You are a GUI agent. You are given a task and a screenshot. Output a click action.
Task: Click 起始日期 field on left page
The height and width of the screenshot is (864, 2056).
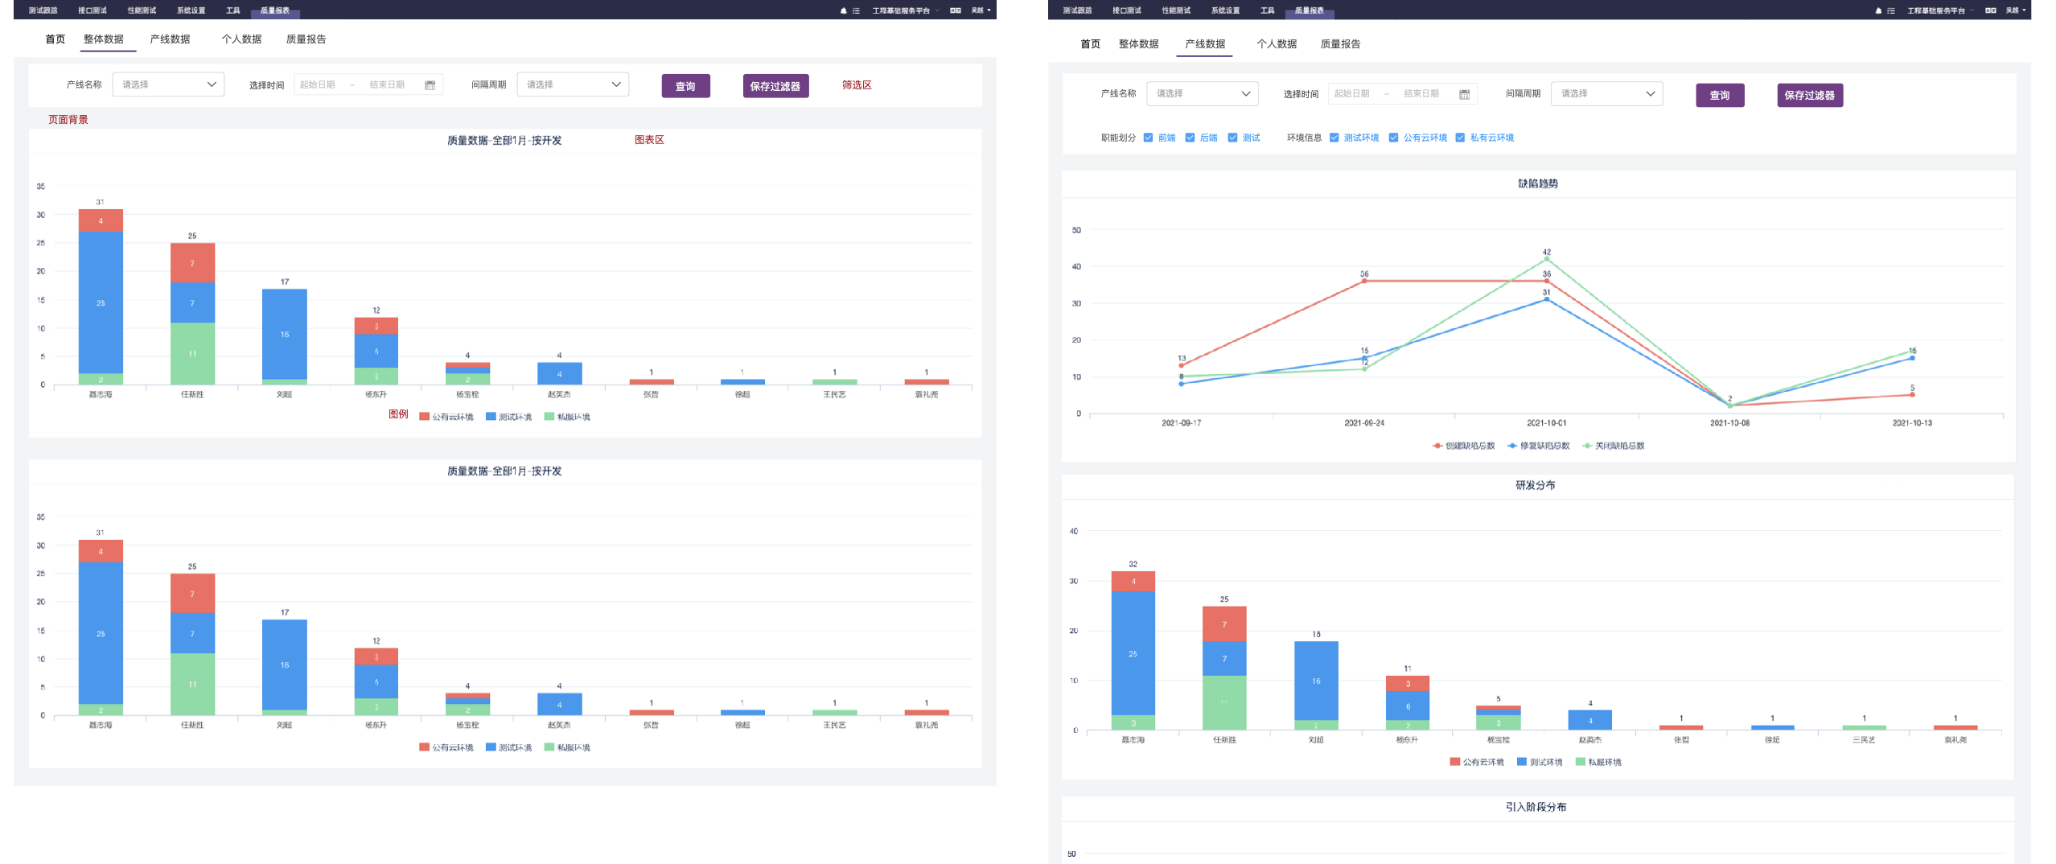pyautogui.click(x=318, y=84)
